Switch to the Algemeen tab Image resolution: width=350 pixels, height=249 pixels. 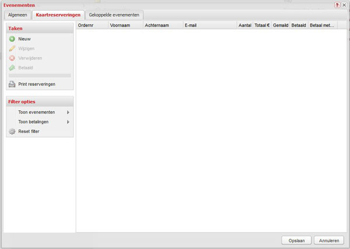pyautogui.click(x=17, y=15)
